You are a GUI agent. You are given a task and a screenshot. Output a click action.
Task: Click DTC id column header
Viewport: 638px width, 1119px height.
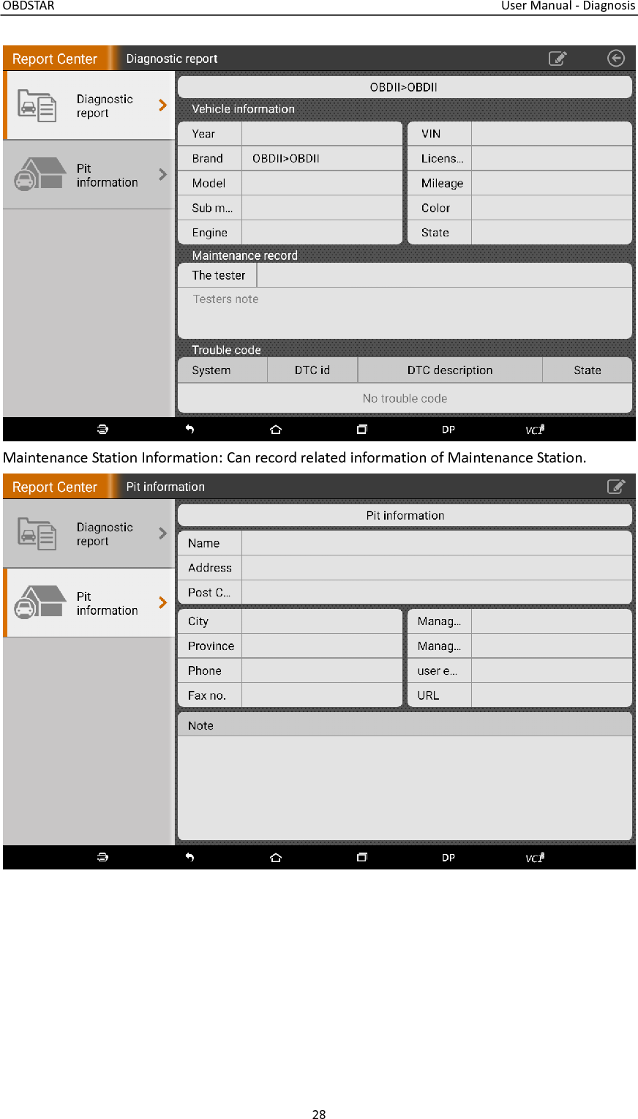312,370
